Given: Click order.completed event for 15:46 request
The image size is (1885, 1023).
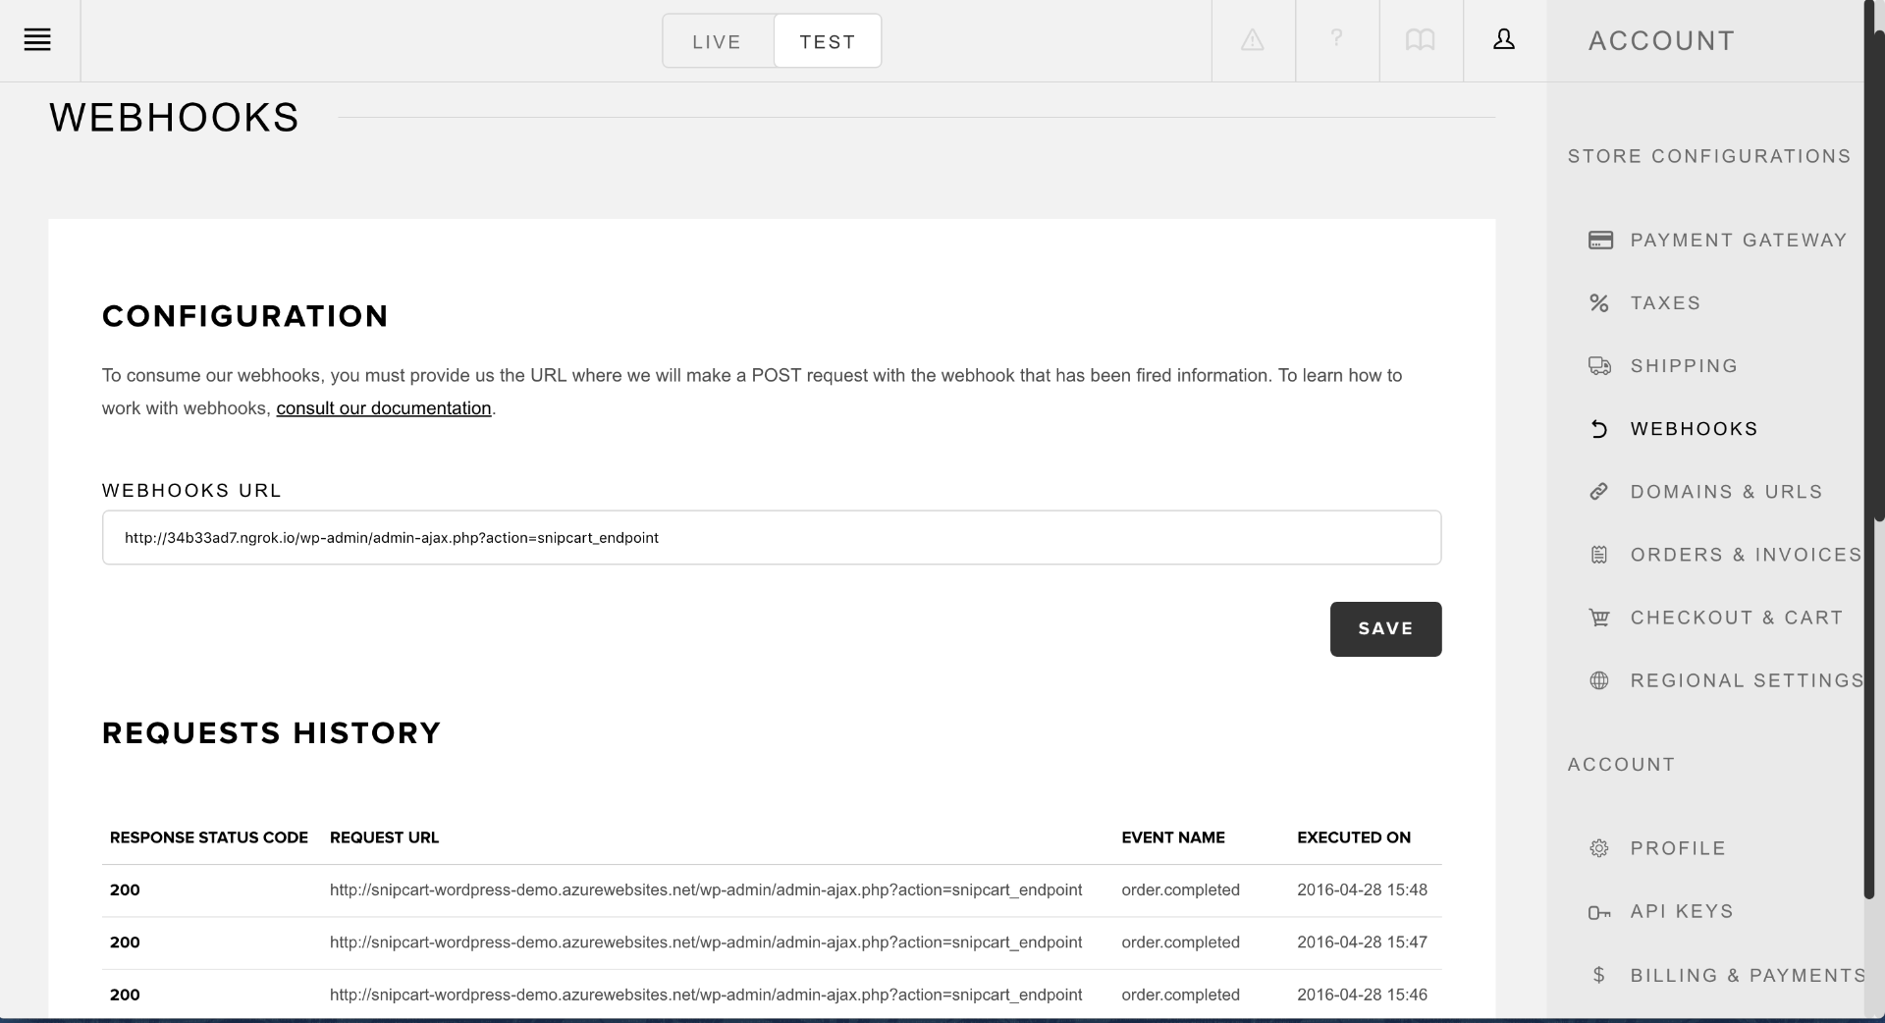Looking at the screenshot, I should (1180, 995).
